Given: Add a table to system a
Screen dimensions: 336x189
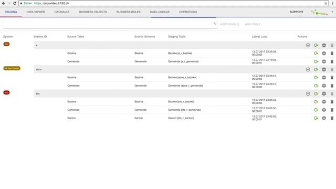Looking at the screenshot, I should pos(308,45).
